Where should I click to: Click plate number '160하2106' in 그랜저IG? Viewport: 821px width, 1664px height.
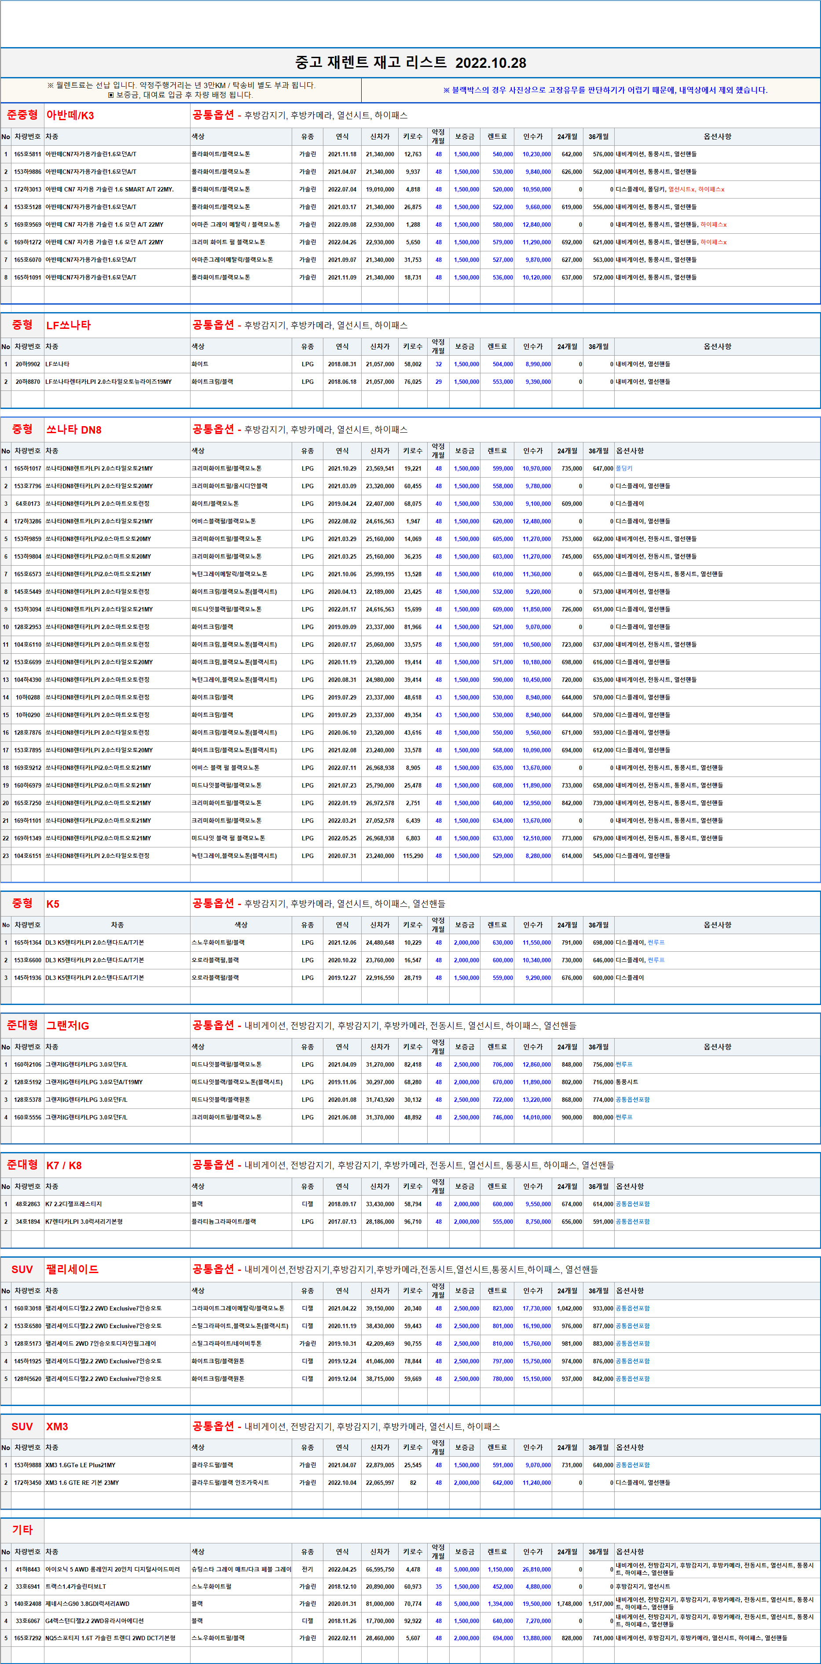tap(28, 1064)
